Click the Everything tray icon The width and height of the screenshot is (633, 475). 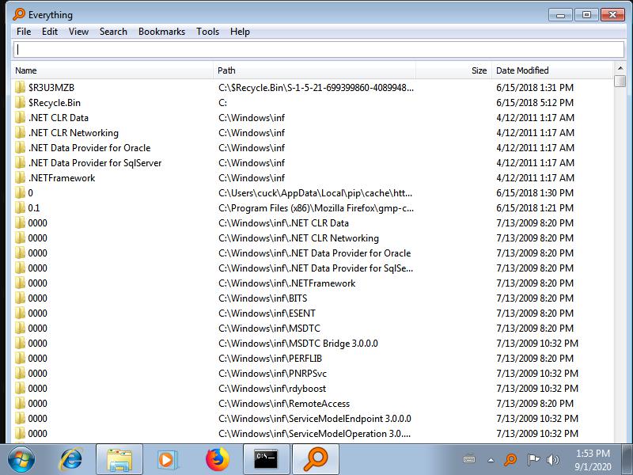point(510,459)
